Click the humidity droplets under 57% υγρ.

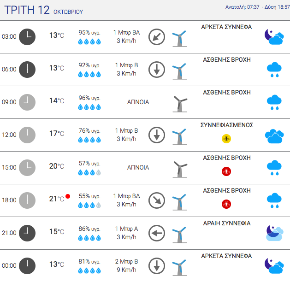point(89,173)
